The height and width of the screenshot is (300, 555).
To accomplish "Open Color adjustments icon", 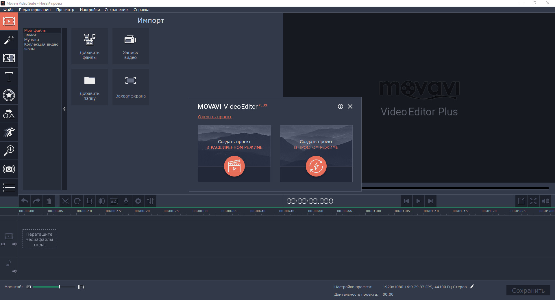I will [102, 201].
